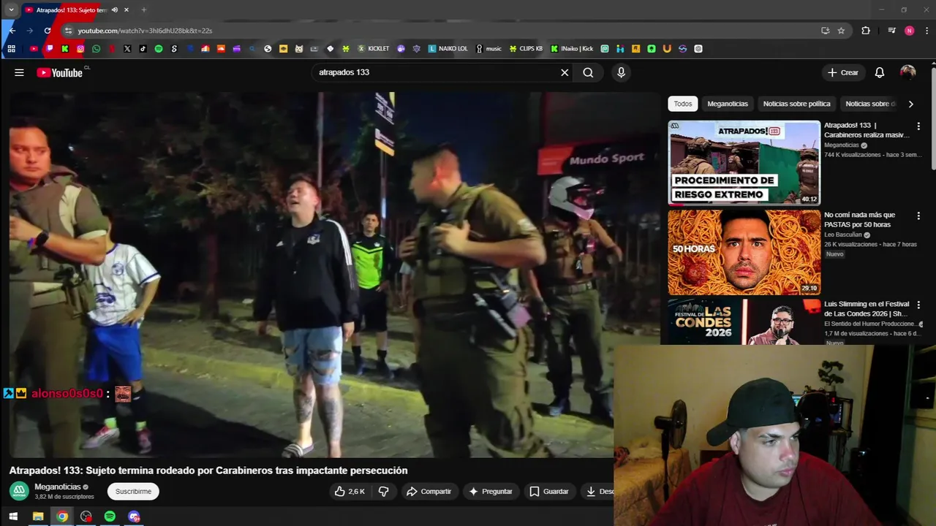Open the Chrome profile 'N' avatar
This screenshot has height=526, width=936.
(x=909, y=31)
